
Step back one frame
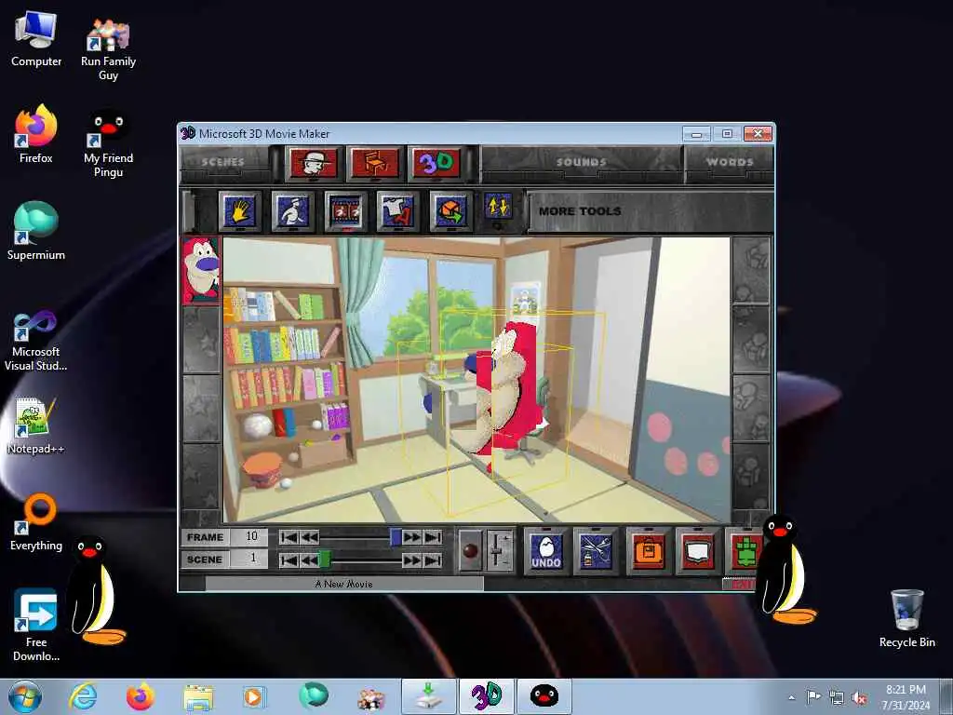pyautogui.click(x=309, y=537)
